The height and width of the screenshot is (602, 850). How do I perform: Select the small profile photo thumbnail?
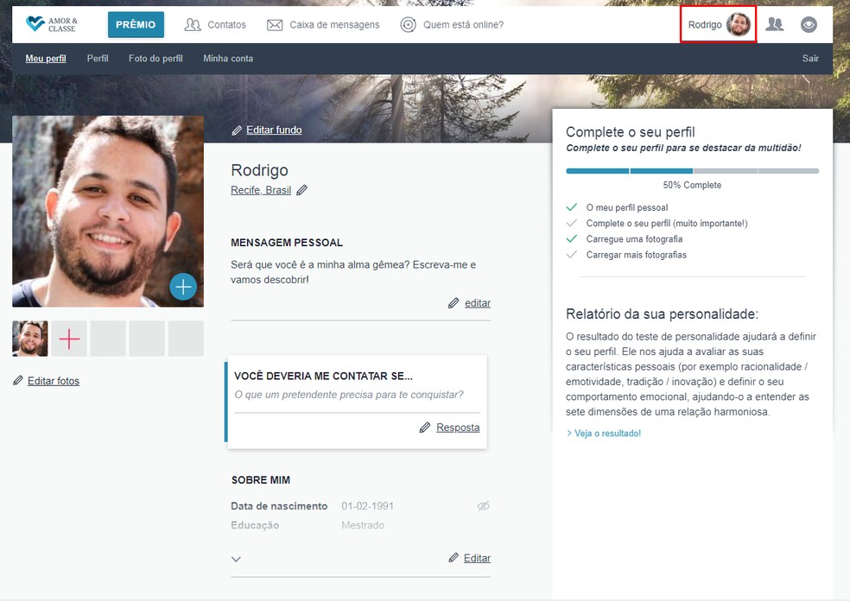30,339
